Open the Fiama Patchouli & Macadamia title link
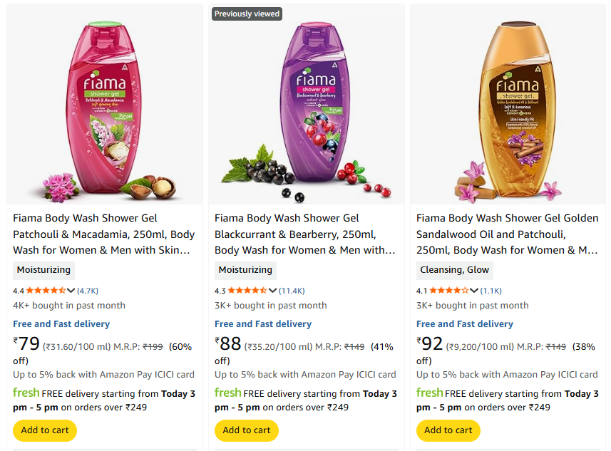The width and height of the screenshot is (611, 451). 103,234
